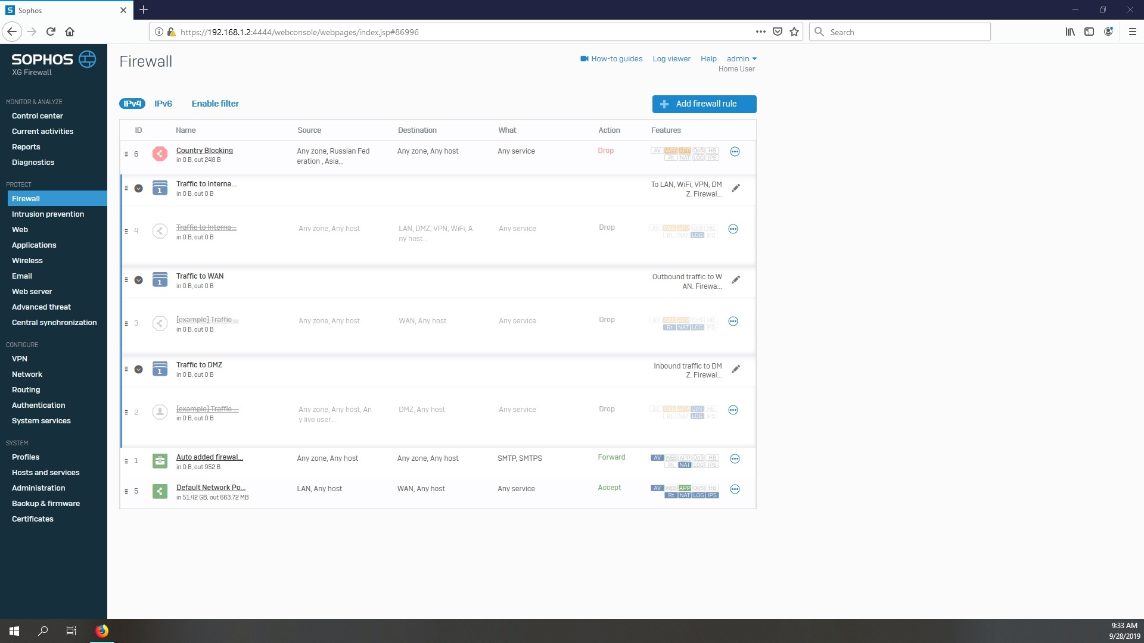Select the IPv4 rule view
The width and height of the screenshot is (1144, 643).
(132, 104)
